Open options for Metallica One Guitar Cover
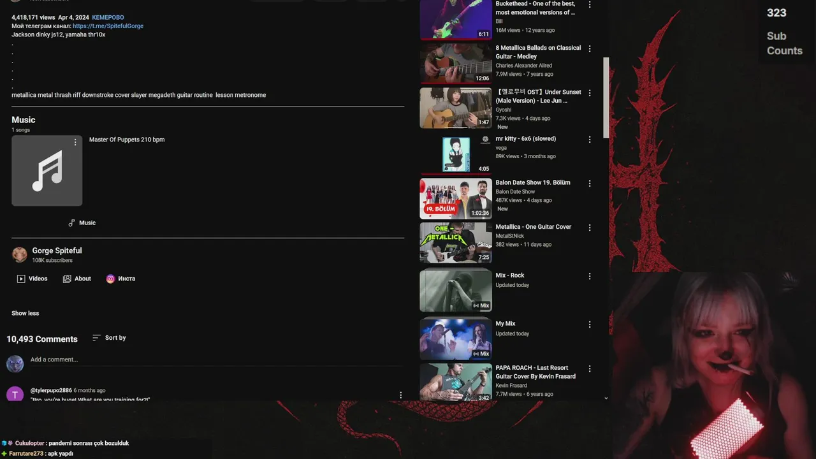This screenshot has height=459, width=816. (590, 228)
